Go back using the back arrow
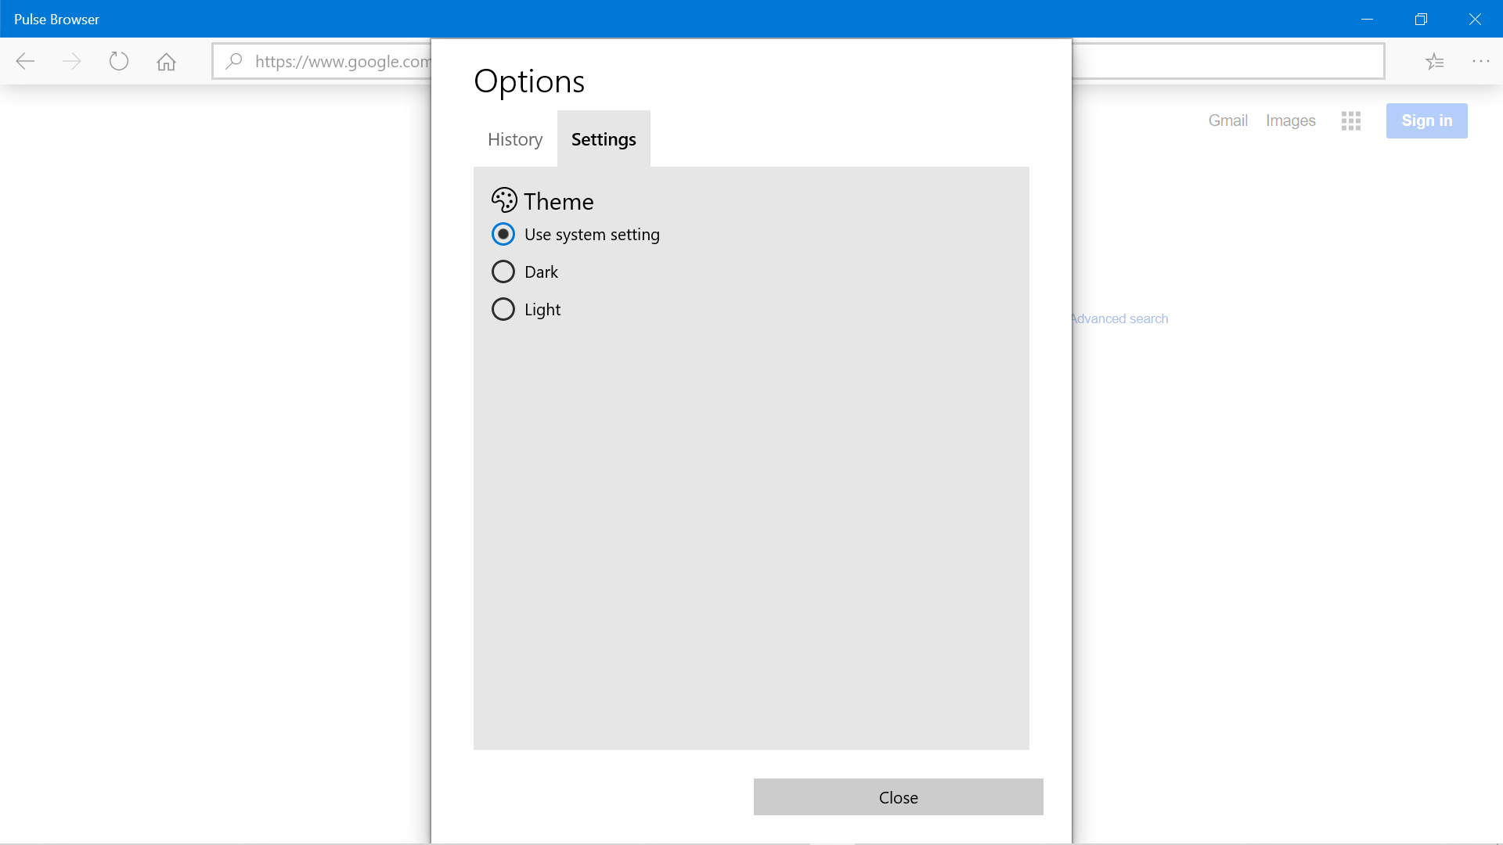Viewport: 1503px width, 845px height. tap(25, 61)
